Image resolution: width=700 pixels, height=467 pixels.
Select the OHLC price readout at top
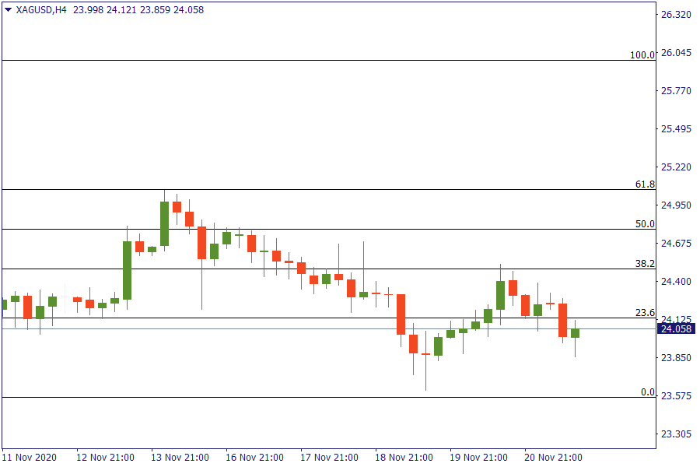[131, 10]
